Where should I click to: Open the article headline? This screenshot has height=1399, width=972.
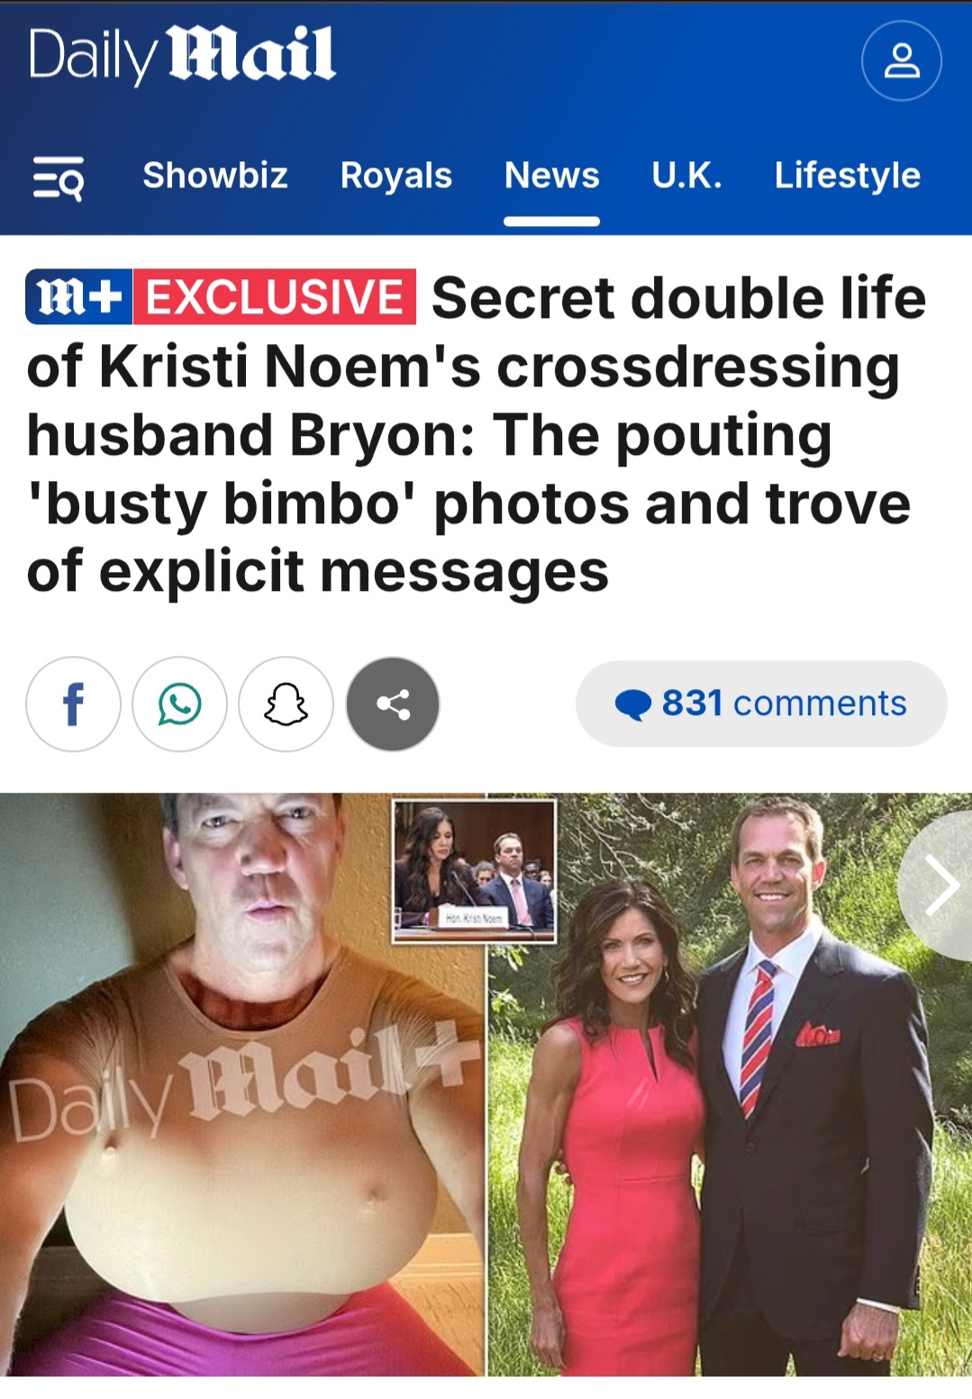pyautogui.click(x=477, y=434)
